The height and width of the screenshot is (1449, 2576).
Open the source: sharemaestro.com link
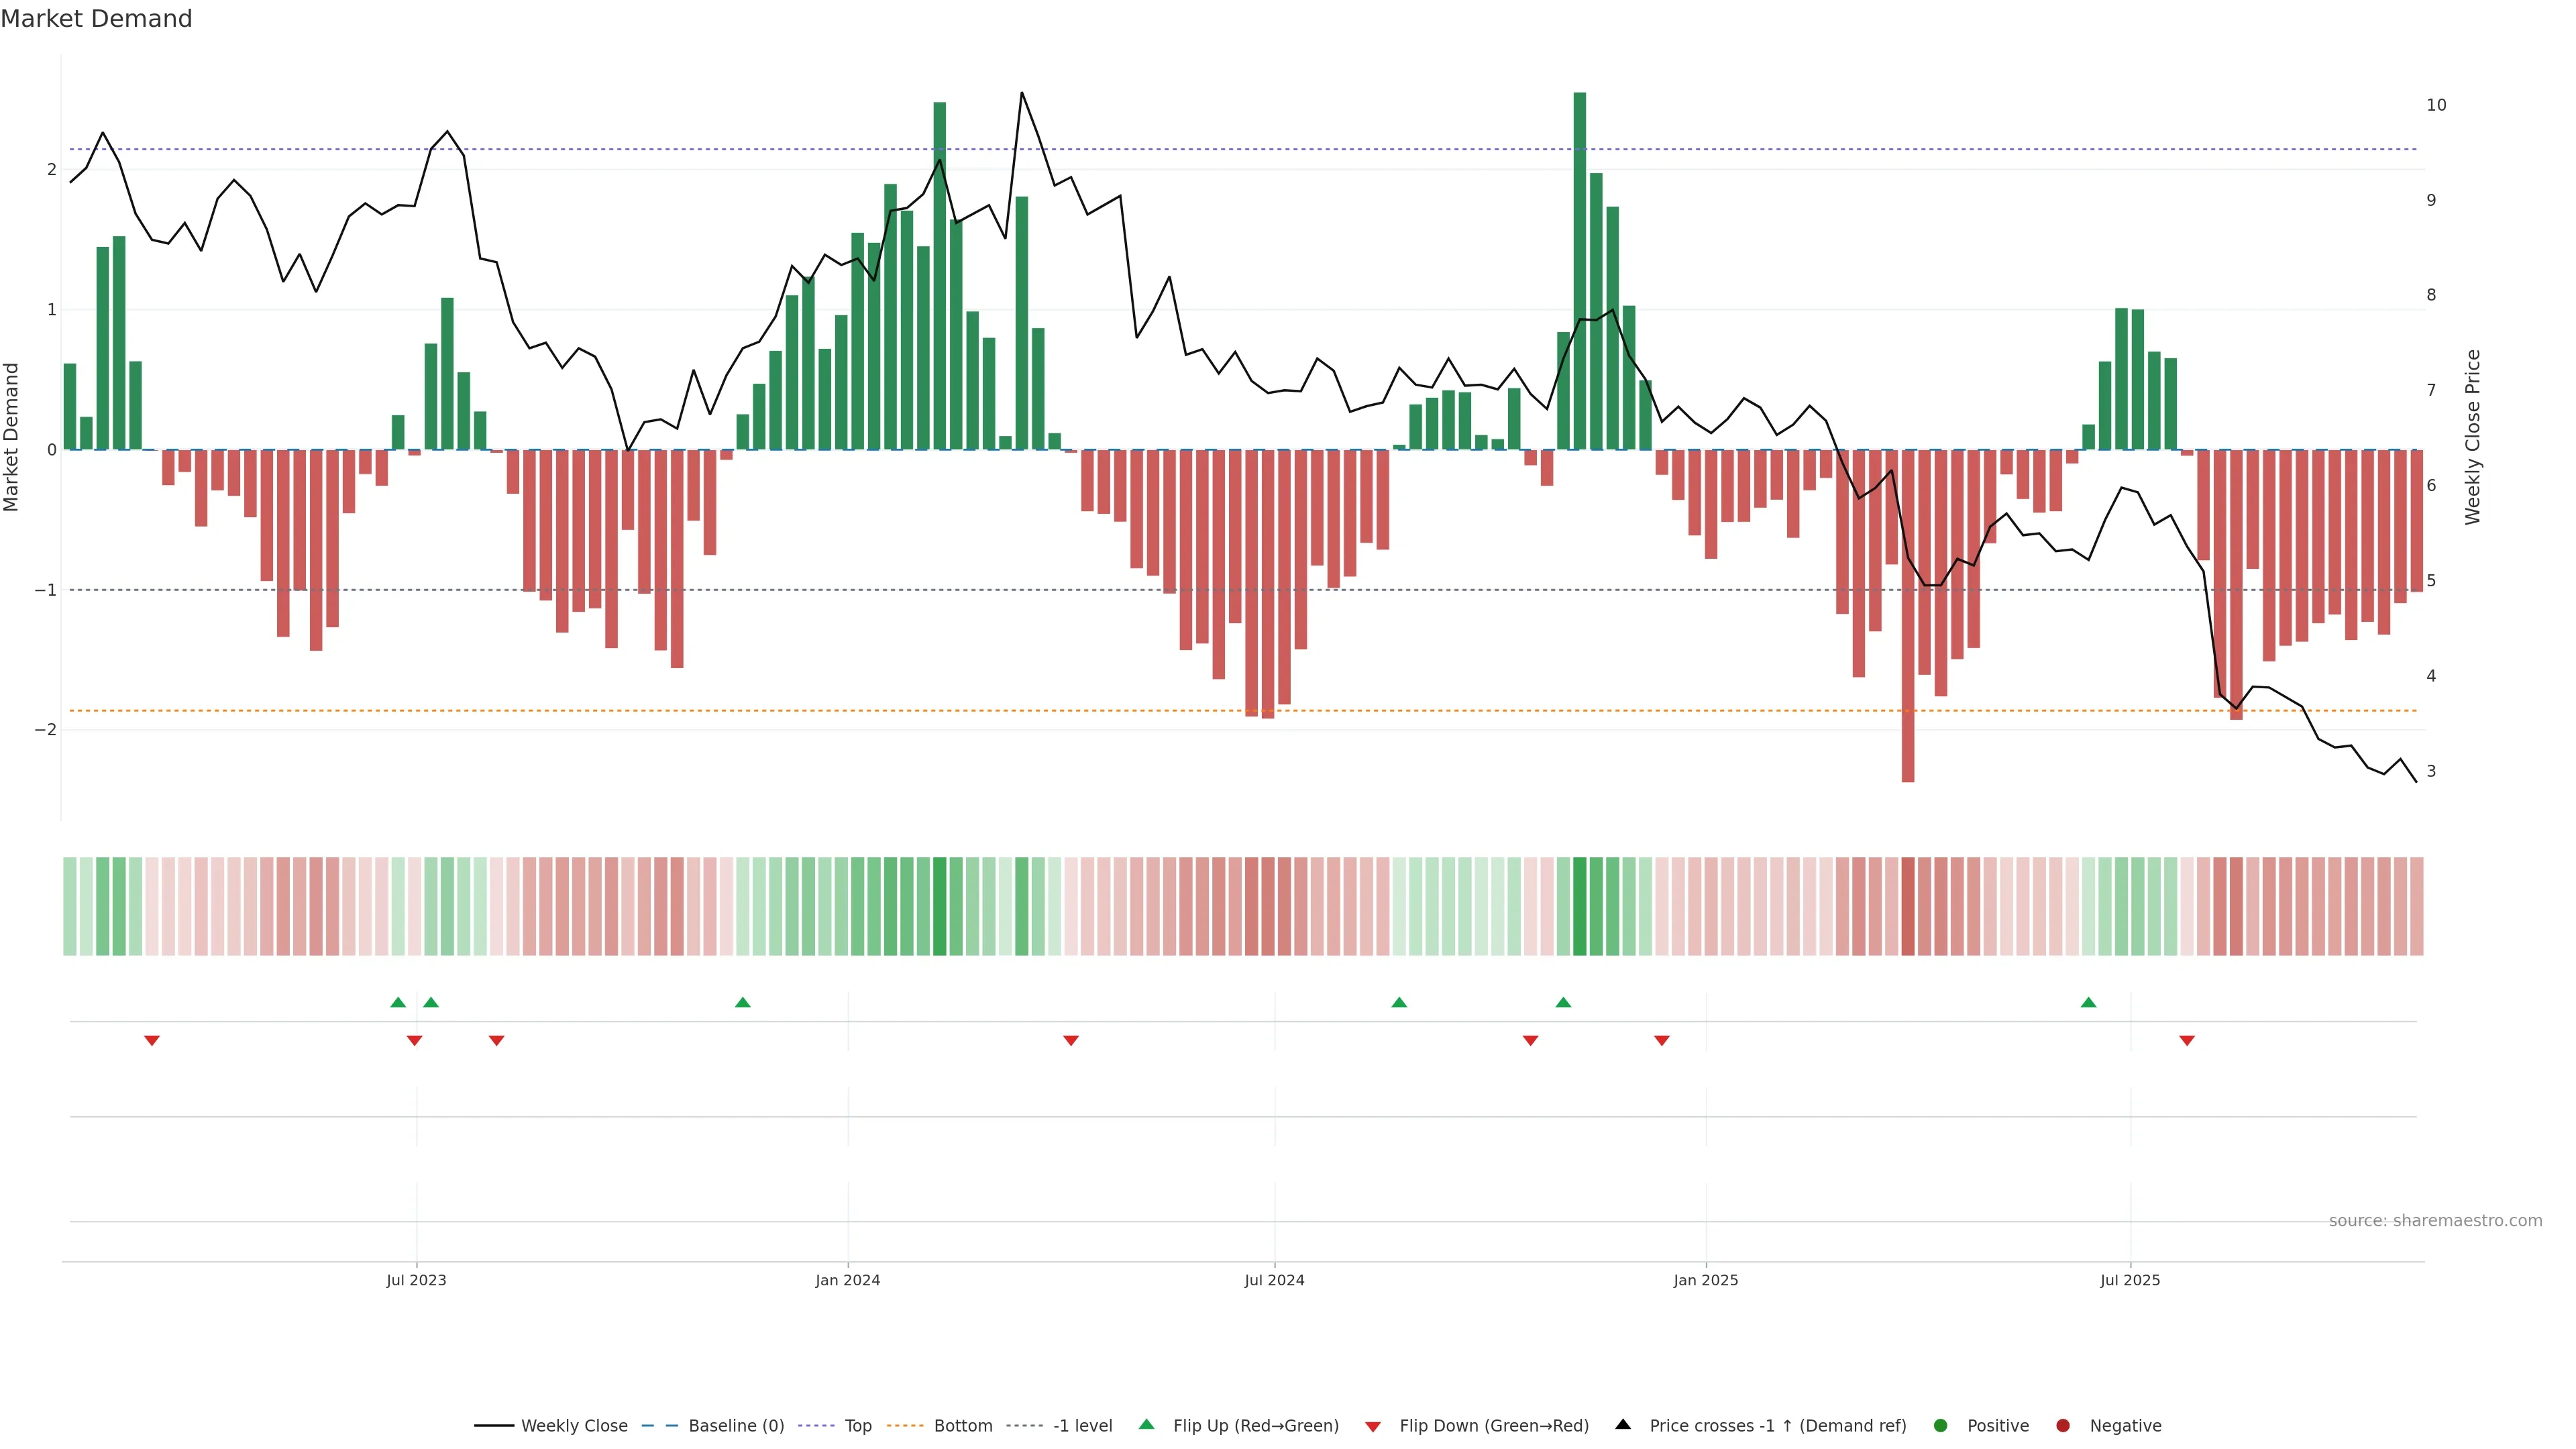tap(2435, 1221)
